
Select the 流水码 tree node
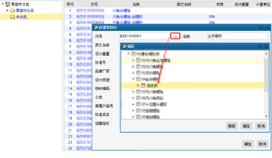point(193,85)
